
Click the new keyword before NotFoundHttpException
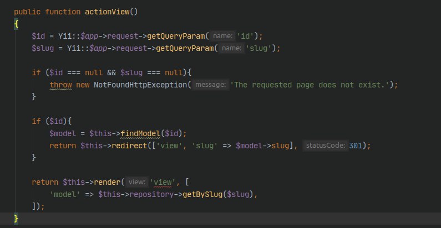pos(83,85)
